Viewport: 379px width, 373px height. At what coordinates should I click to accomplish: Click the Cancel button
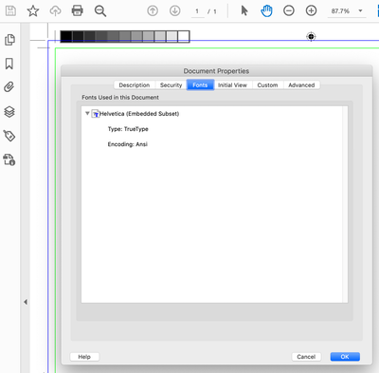tap(306, 357)
